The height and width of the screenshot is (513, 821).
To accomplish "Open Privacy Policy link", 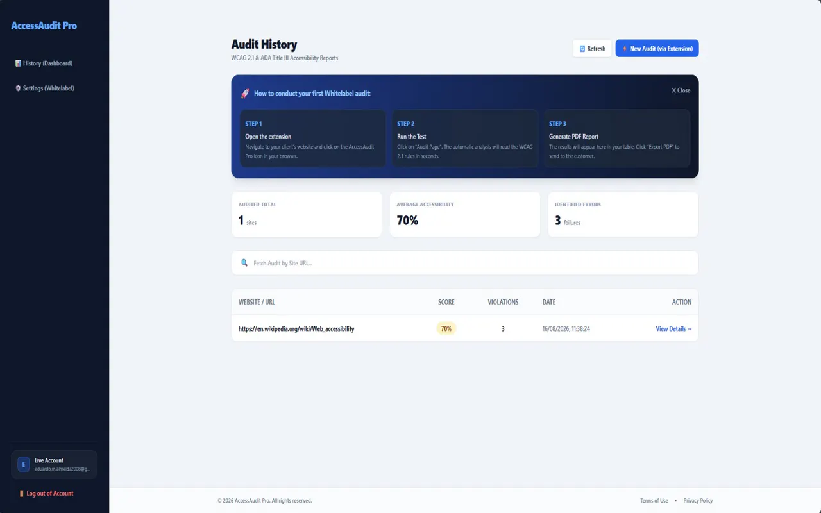I will coord(698,501).
